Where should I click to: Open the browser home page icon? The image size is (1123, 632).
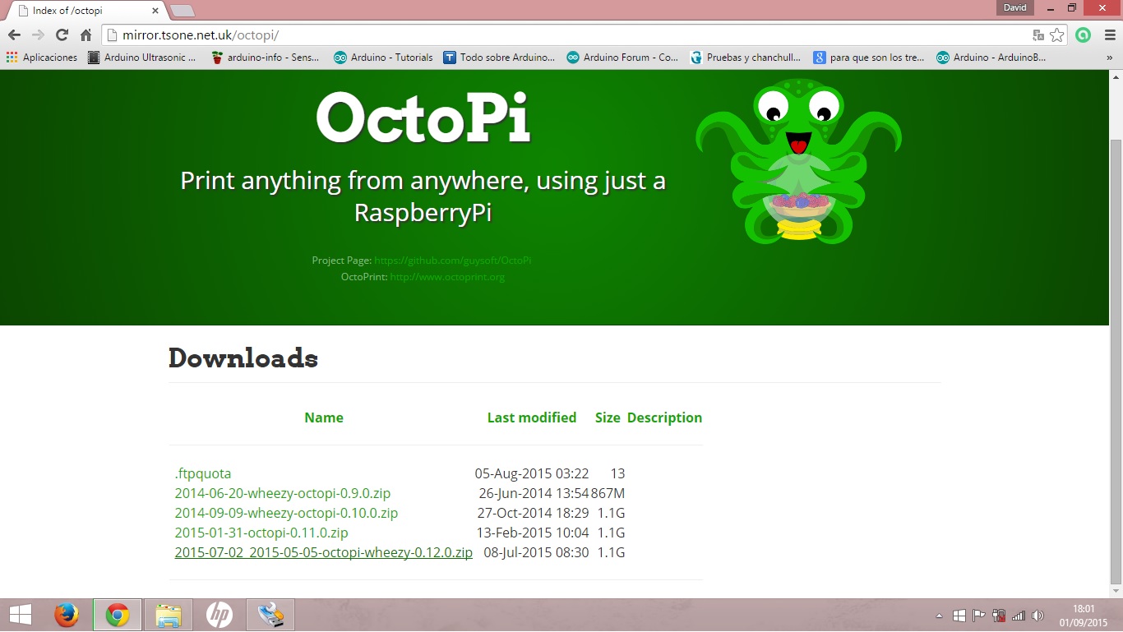click(x=85, y=35)
